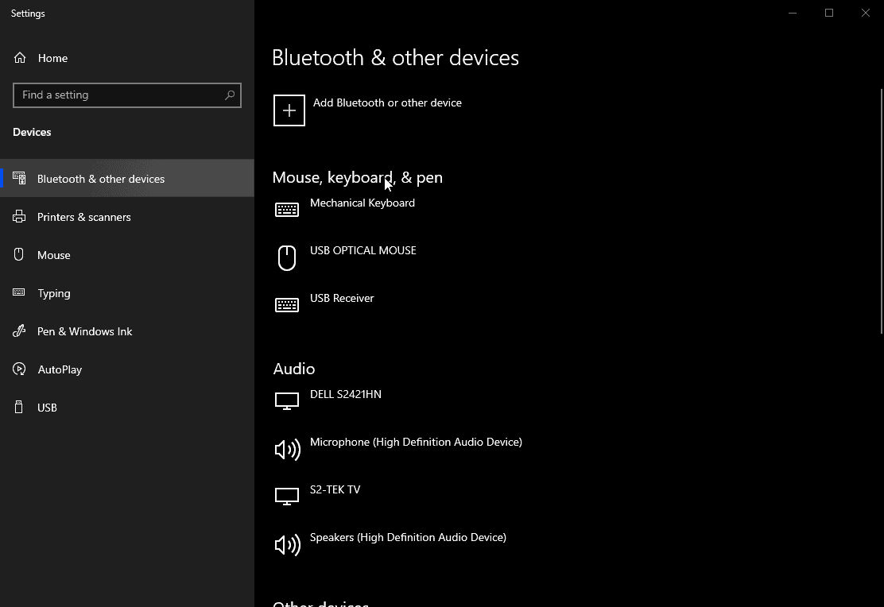Focus the Find a setting field
This screenshot has height=607, width=884.
127,95
